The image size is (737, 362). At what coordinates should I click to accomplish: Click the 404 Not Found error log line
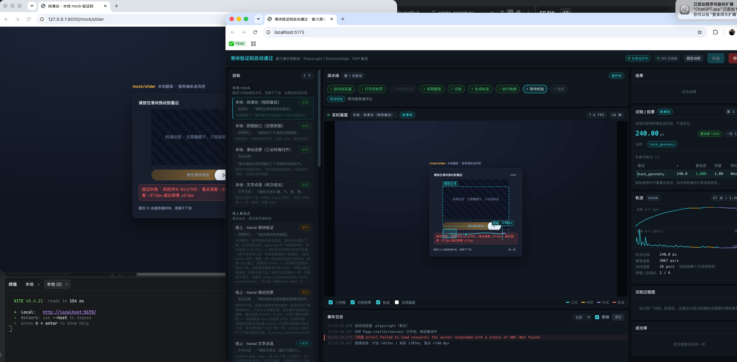pyautogui.click(x=476, y=337)
